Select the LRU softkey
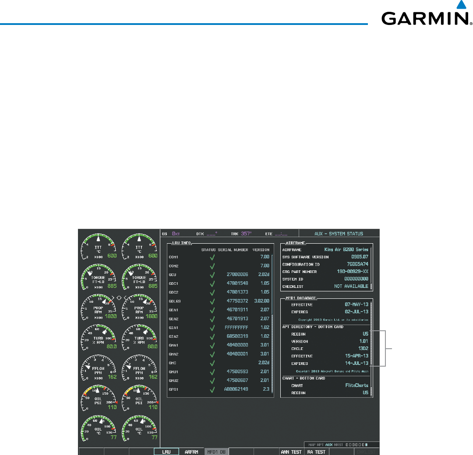Screen dimensions: 473x455 pos(166,451)
